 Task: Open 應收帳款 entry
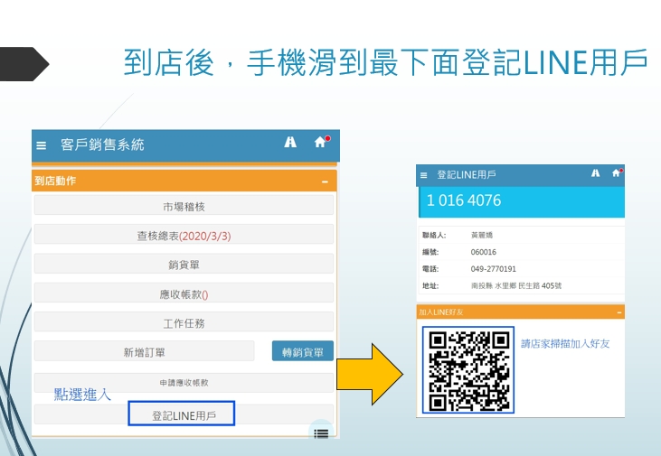(x=184, y=294)
